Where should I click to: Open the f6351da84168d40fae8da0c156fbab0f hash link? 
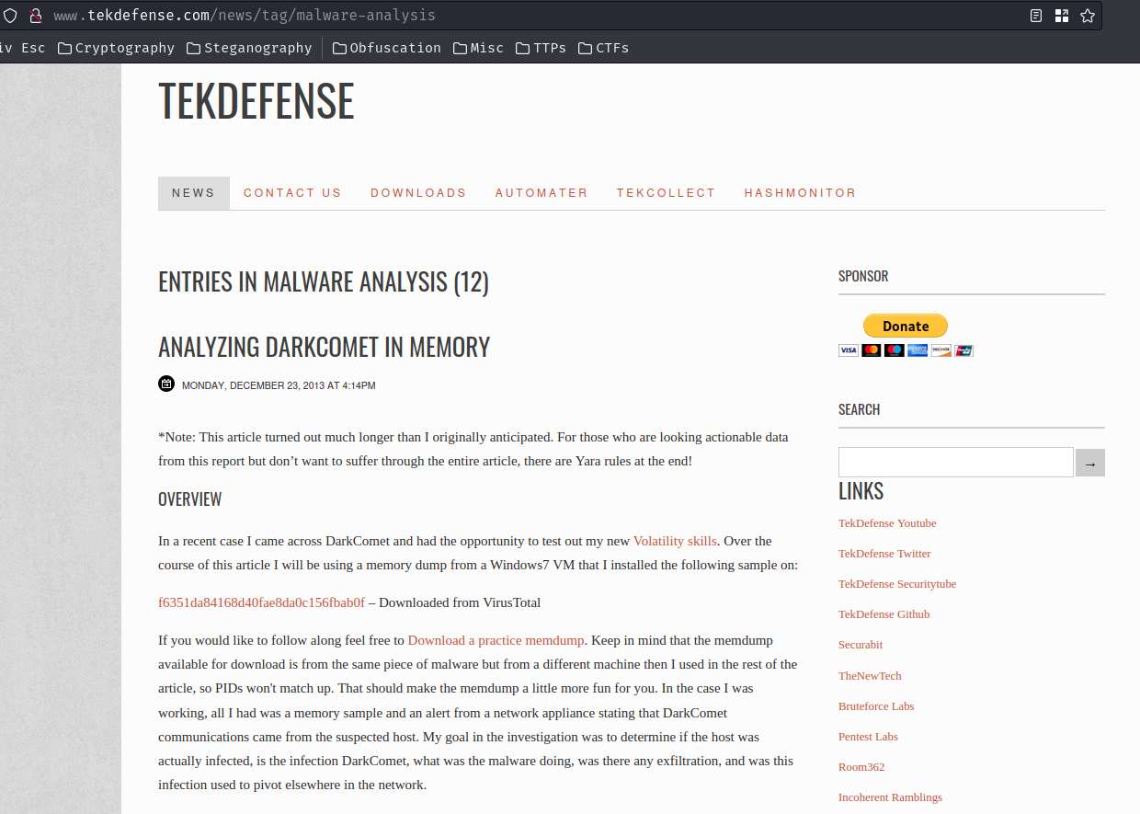point(261,602)
